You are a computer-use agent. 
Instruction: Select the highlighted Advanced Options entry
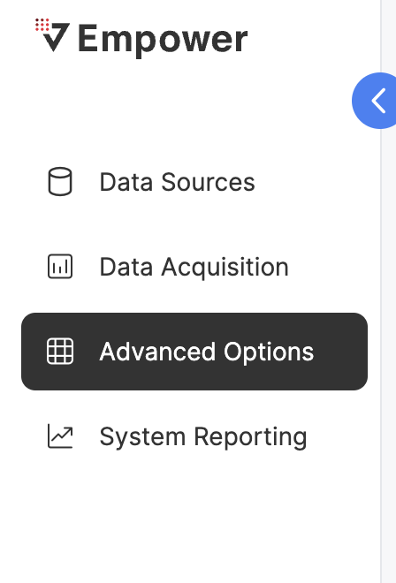pyautogui.click(x=194, y=352)
